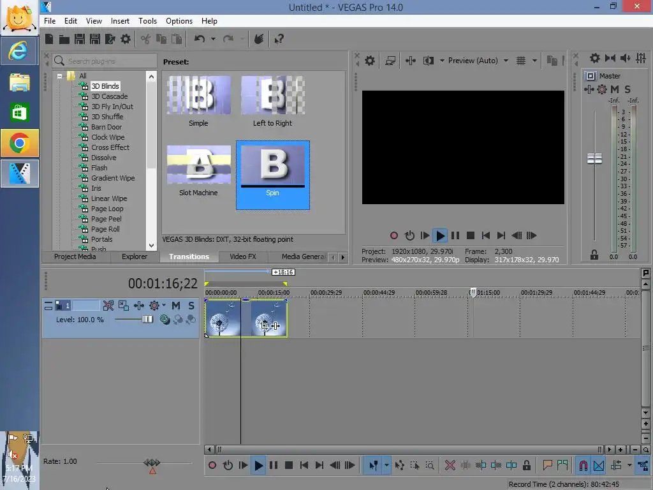
Task: Toggle Solo on video track 1
Action: (x=191, y=306)
